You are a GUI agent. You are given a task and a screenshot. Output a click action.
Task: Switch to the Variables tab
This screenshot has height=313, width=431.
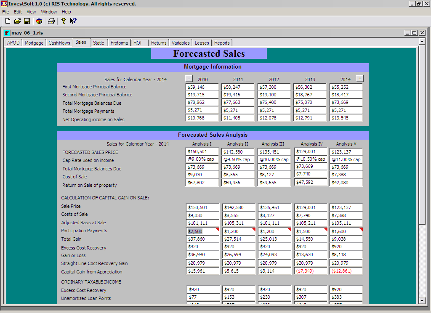[181, 43]
